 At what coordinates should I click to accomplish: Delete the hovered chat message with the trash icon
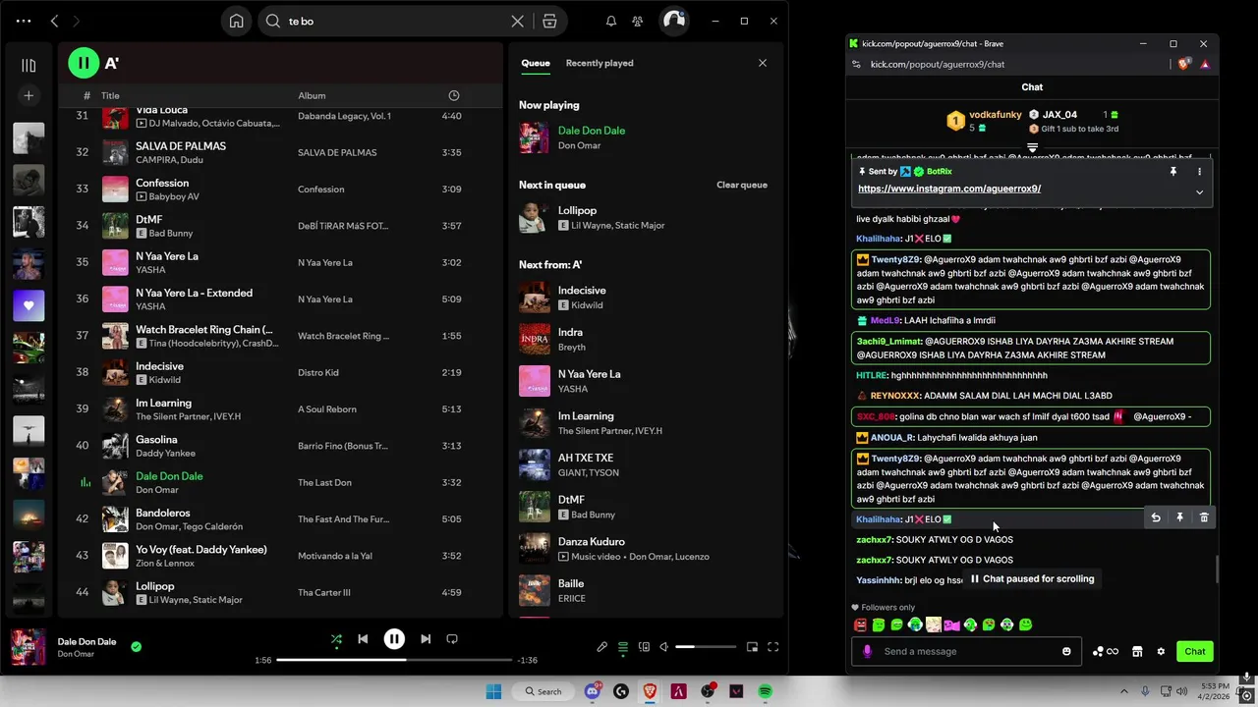[x=1204, y=517]
